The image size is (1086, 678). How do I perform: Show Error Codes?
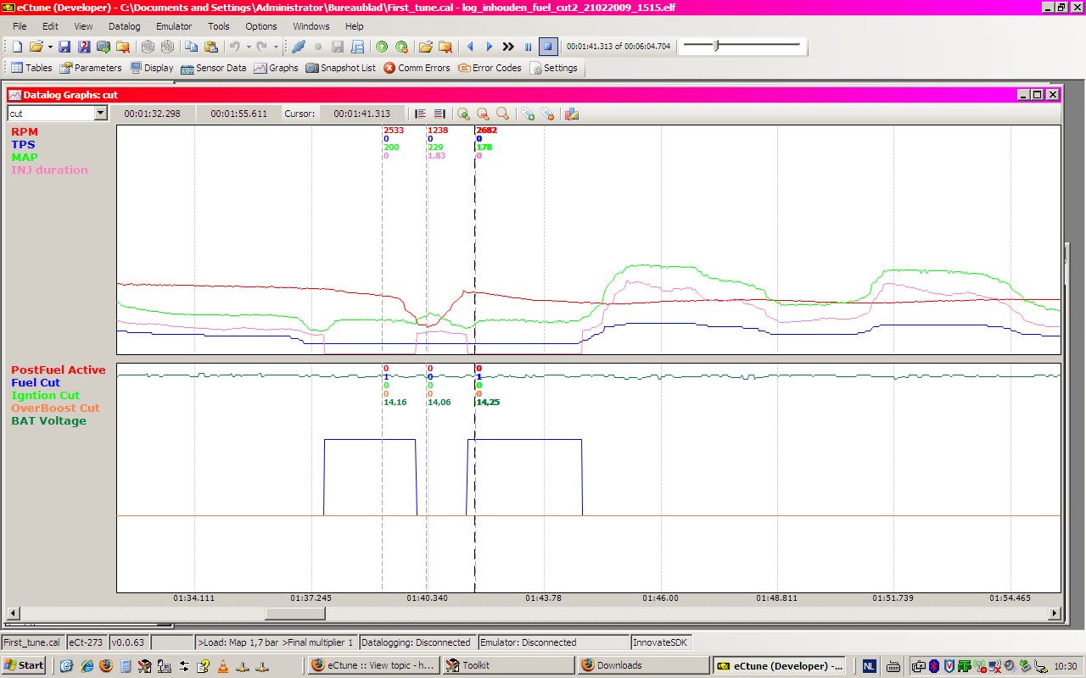click(490, 68)
